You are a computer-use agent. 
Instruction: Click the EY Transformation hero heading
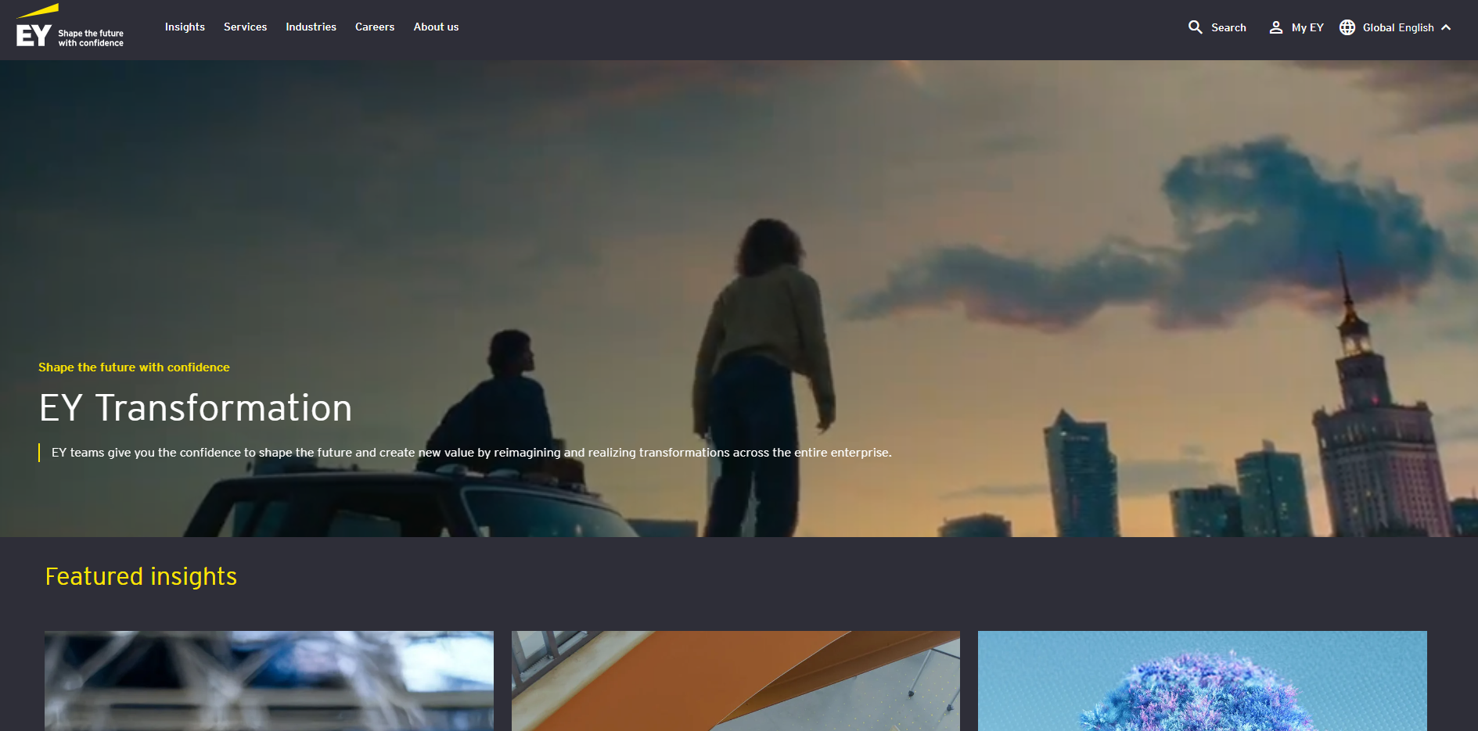196,408
